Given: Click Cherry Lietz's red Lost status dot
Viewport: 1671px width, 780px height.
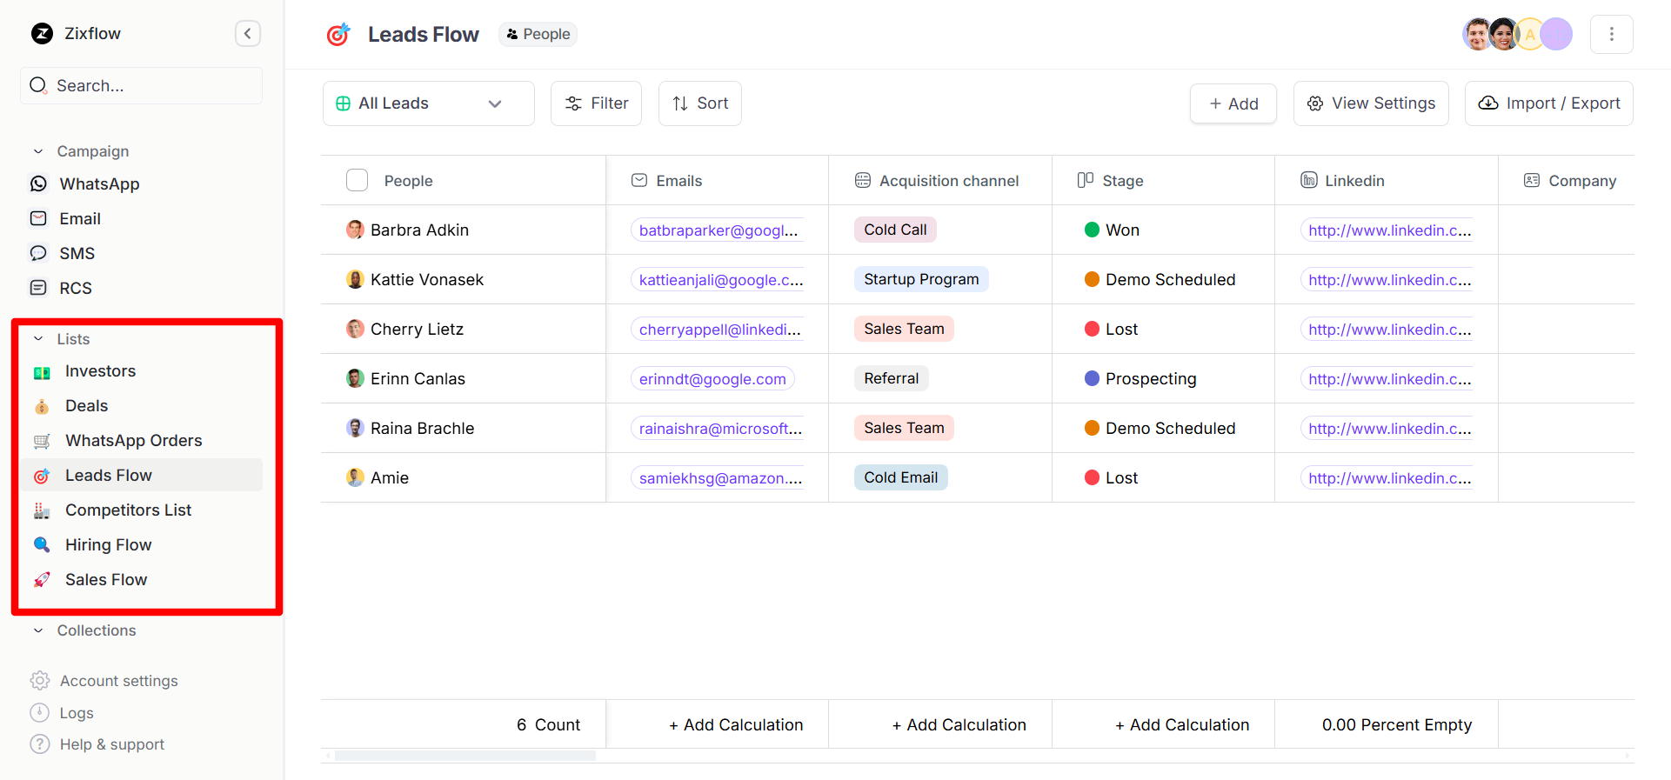Looking at the screenshot, I should (1093, 329).
